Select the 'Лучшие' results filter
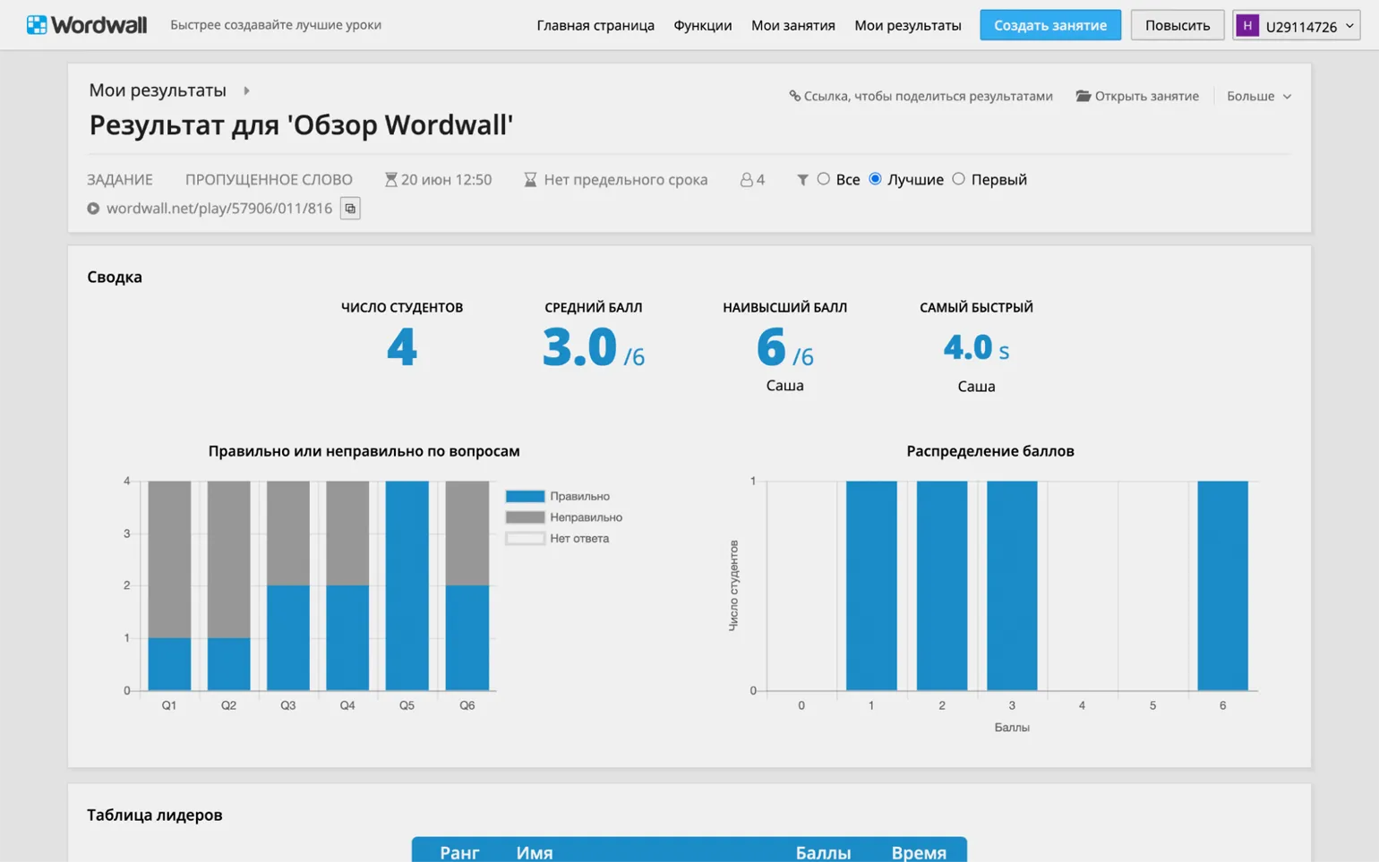This screenshot has height=862, width=1379. pyautogui.click(x=876, y=179)
